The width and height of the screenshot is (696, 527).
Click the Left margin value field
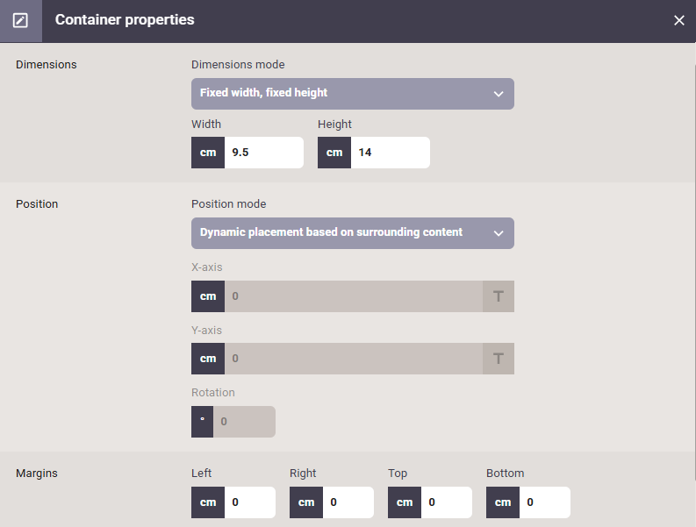pos(249,502)
